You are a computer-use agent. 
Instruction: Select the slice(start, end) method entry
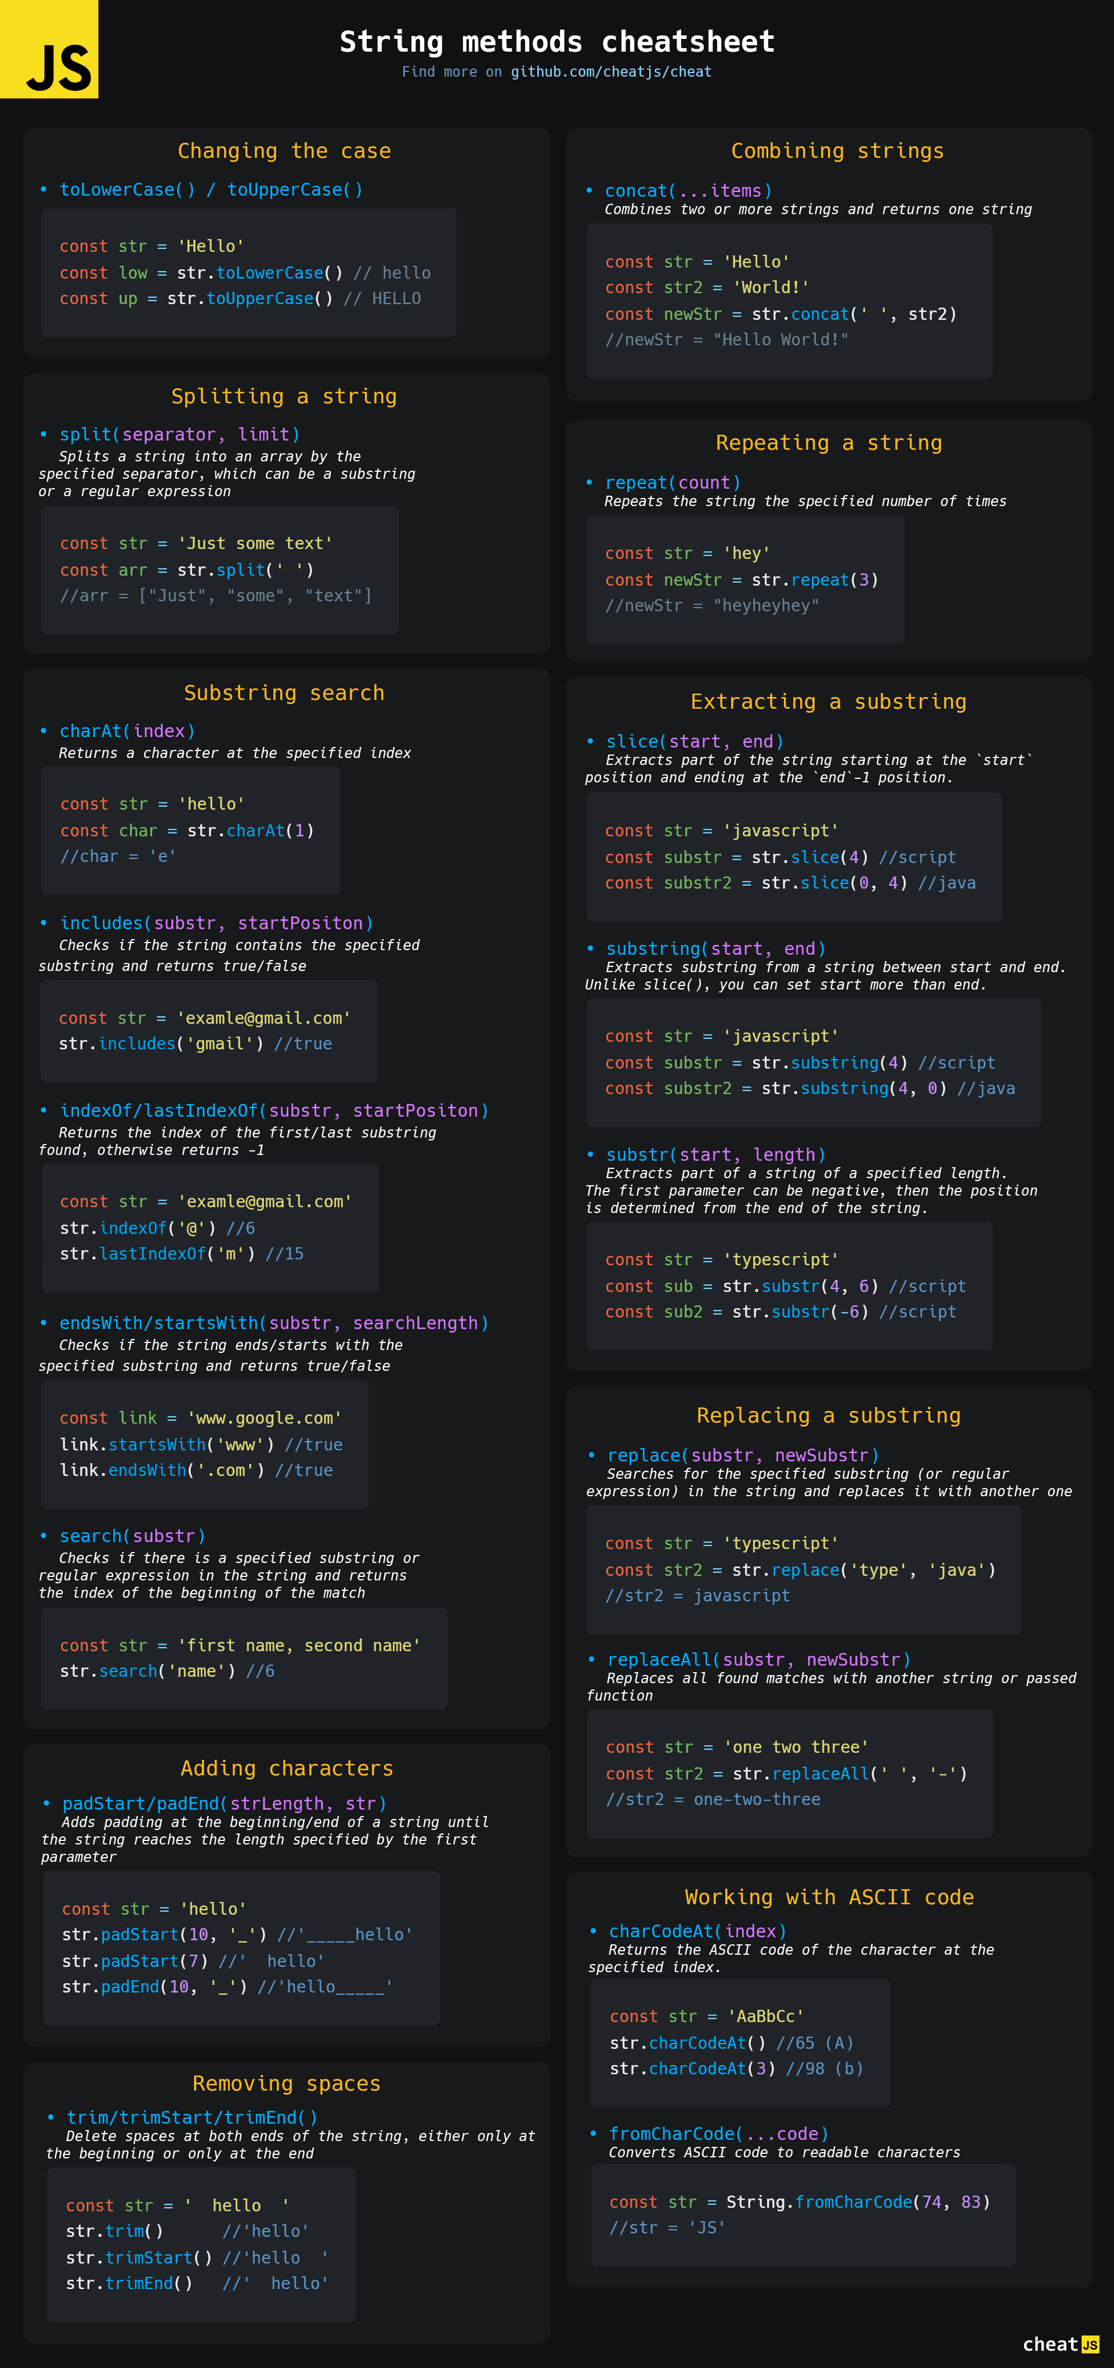(x=694, y=741)
